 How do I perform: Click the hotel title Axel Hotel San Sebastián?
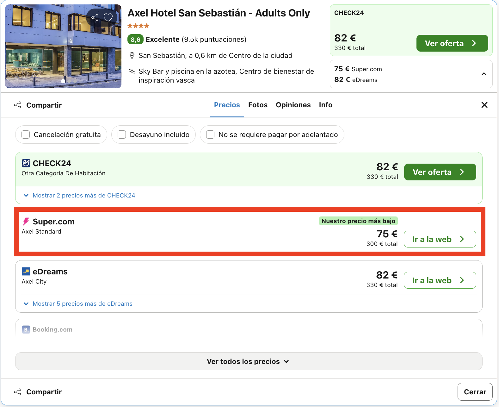tap(219, 13)
